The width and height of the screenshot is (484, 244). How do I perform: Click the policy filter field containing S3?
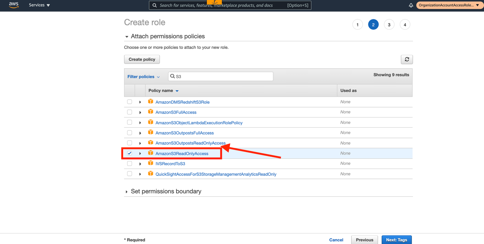pyautogui.click(x=220, y=76)
